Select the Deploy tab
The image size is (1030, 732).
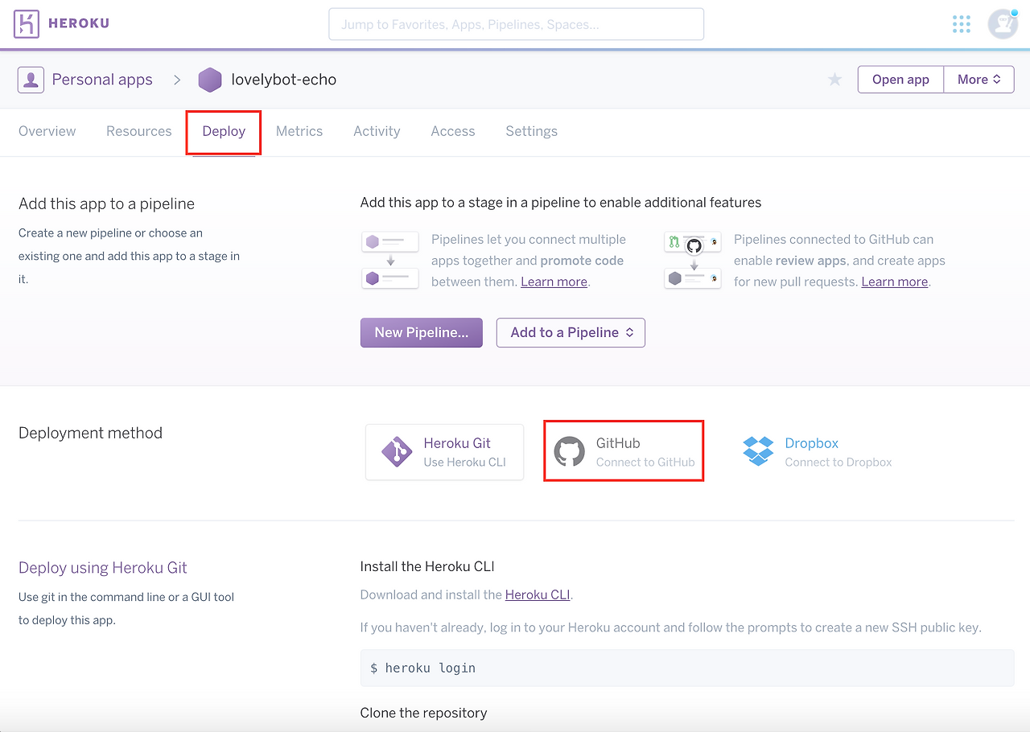pyautogui.click(x=224, y=131)
